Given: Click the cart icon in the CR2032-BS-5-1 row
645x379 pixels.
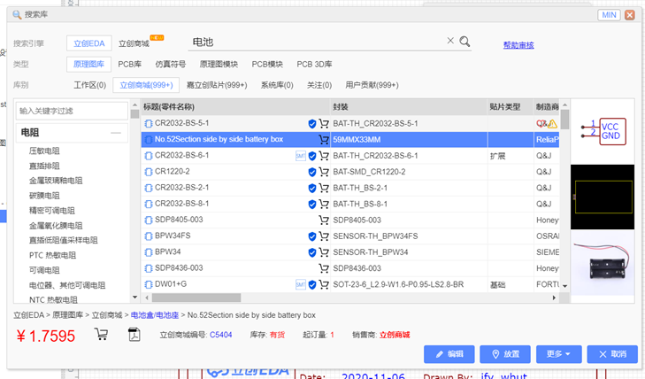Looking at the screenshot, I should point(324,123).
